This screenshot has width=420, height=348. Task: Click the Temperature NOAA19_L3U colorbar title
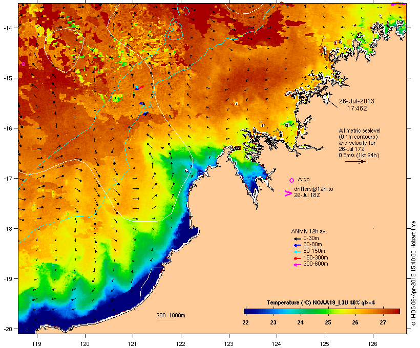[321, 303]
